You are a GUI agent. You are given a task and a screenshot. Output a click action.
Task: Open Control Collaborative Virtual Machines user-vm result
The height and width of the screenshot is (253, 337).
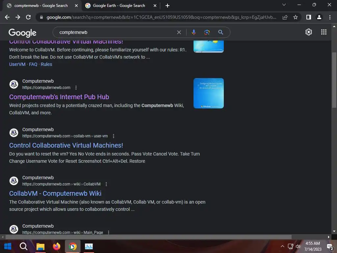tap(66, 145)
